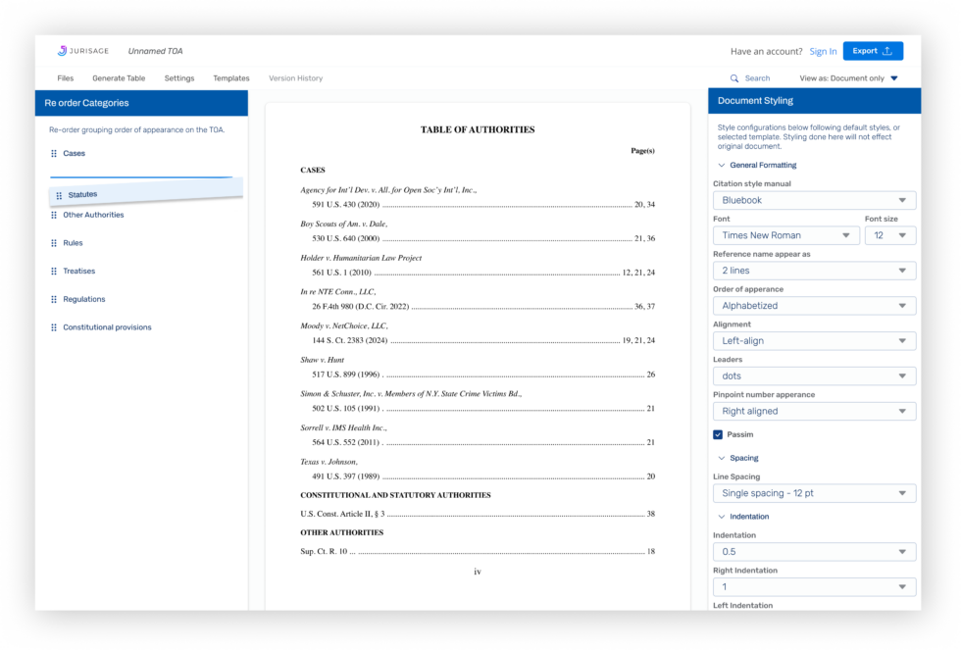Image resolution: width=961 pixels, height=650 pixels.
Task: Grab the drag handle beside Constitutional provisions
Action: (54, 327)
